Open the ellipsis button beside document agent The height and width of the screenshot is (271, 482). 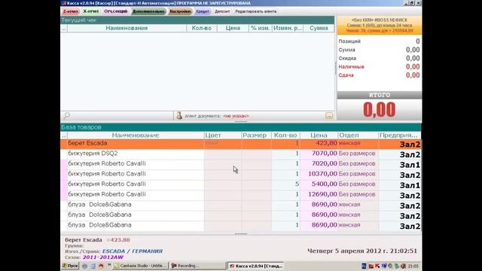click(329, 116)
